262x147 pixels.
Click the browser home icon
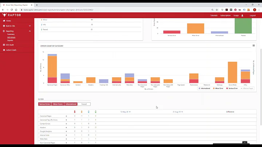pyautogui.click(x=16, y=10)
